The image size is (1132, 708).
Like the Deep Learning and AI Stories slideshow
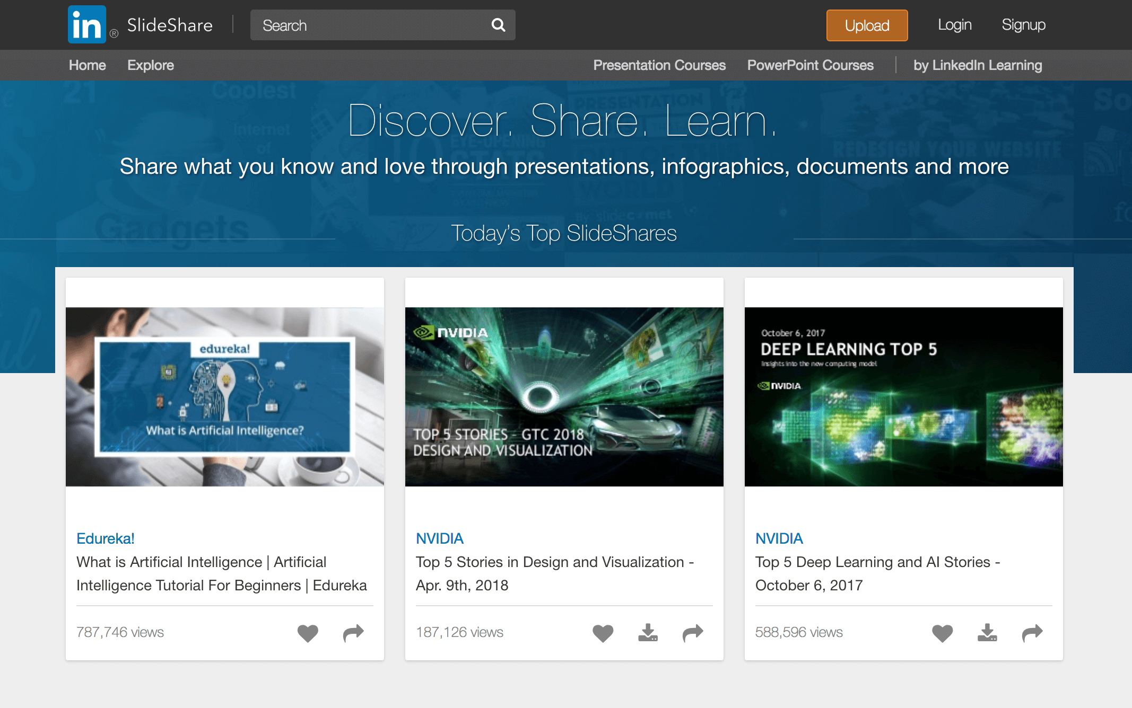click(x=942, y=633)
